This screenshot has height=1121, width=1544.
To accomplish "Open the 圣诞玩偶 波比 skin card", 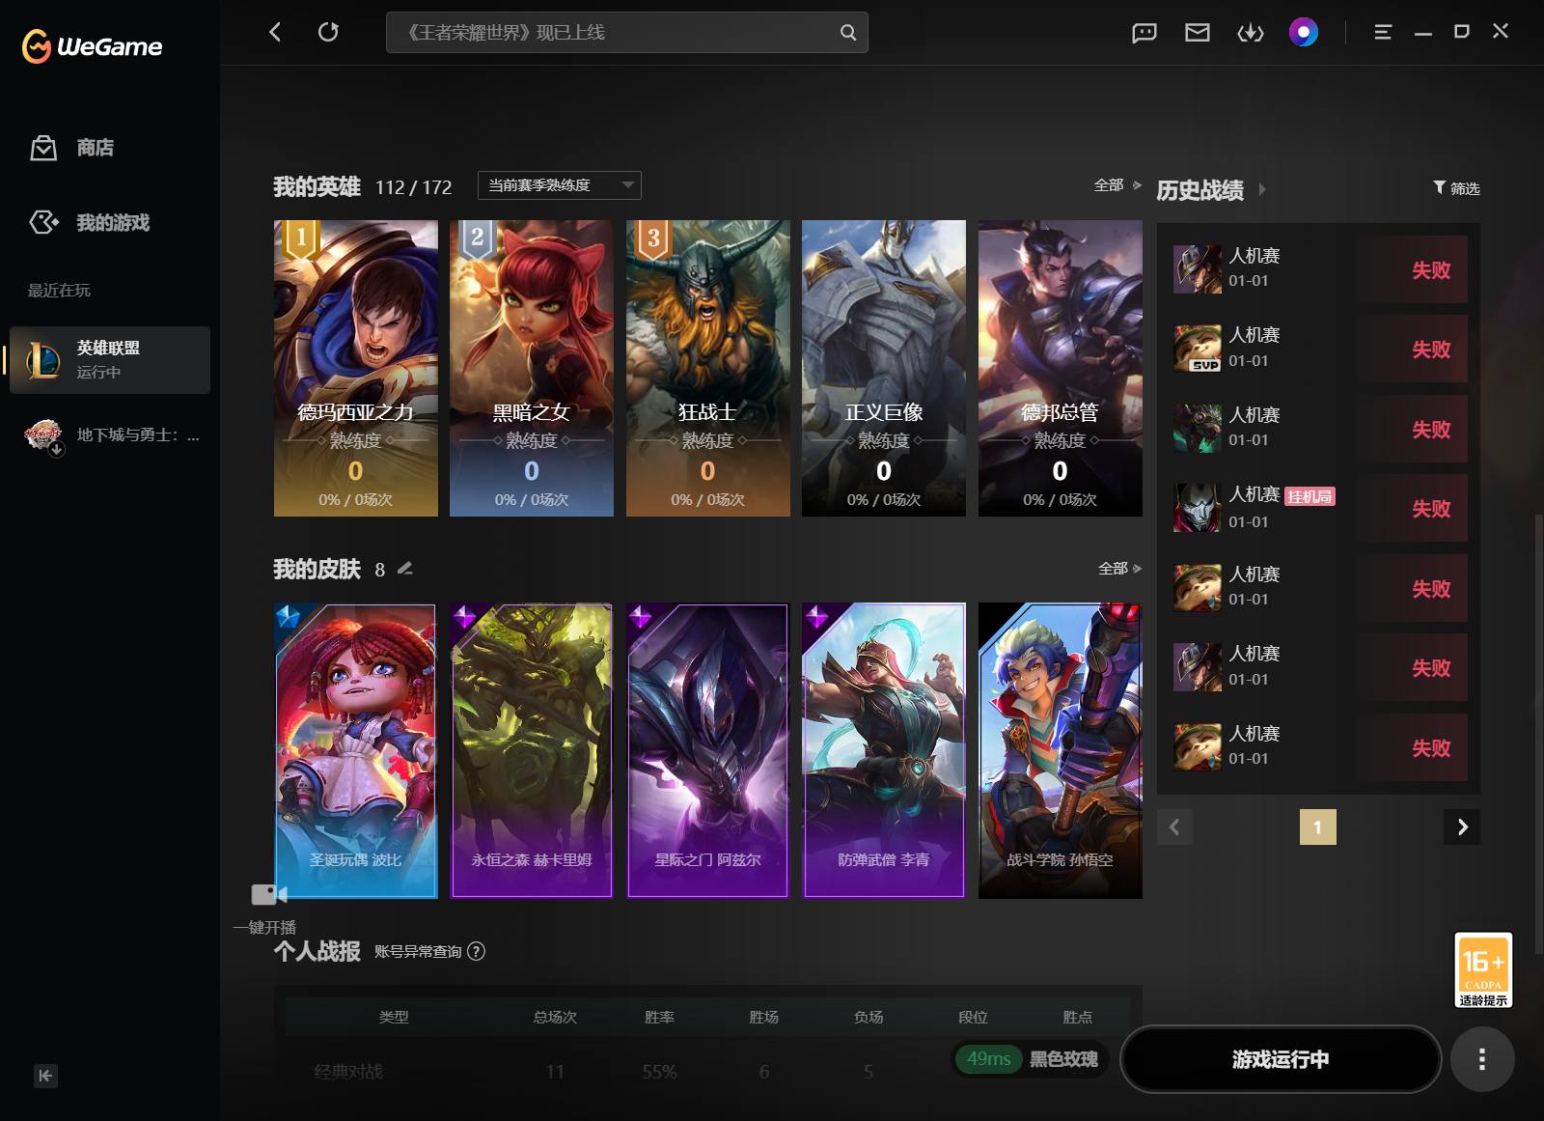I will 355,750.
